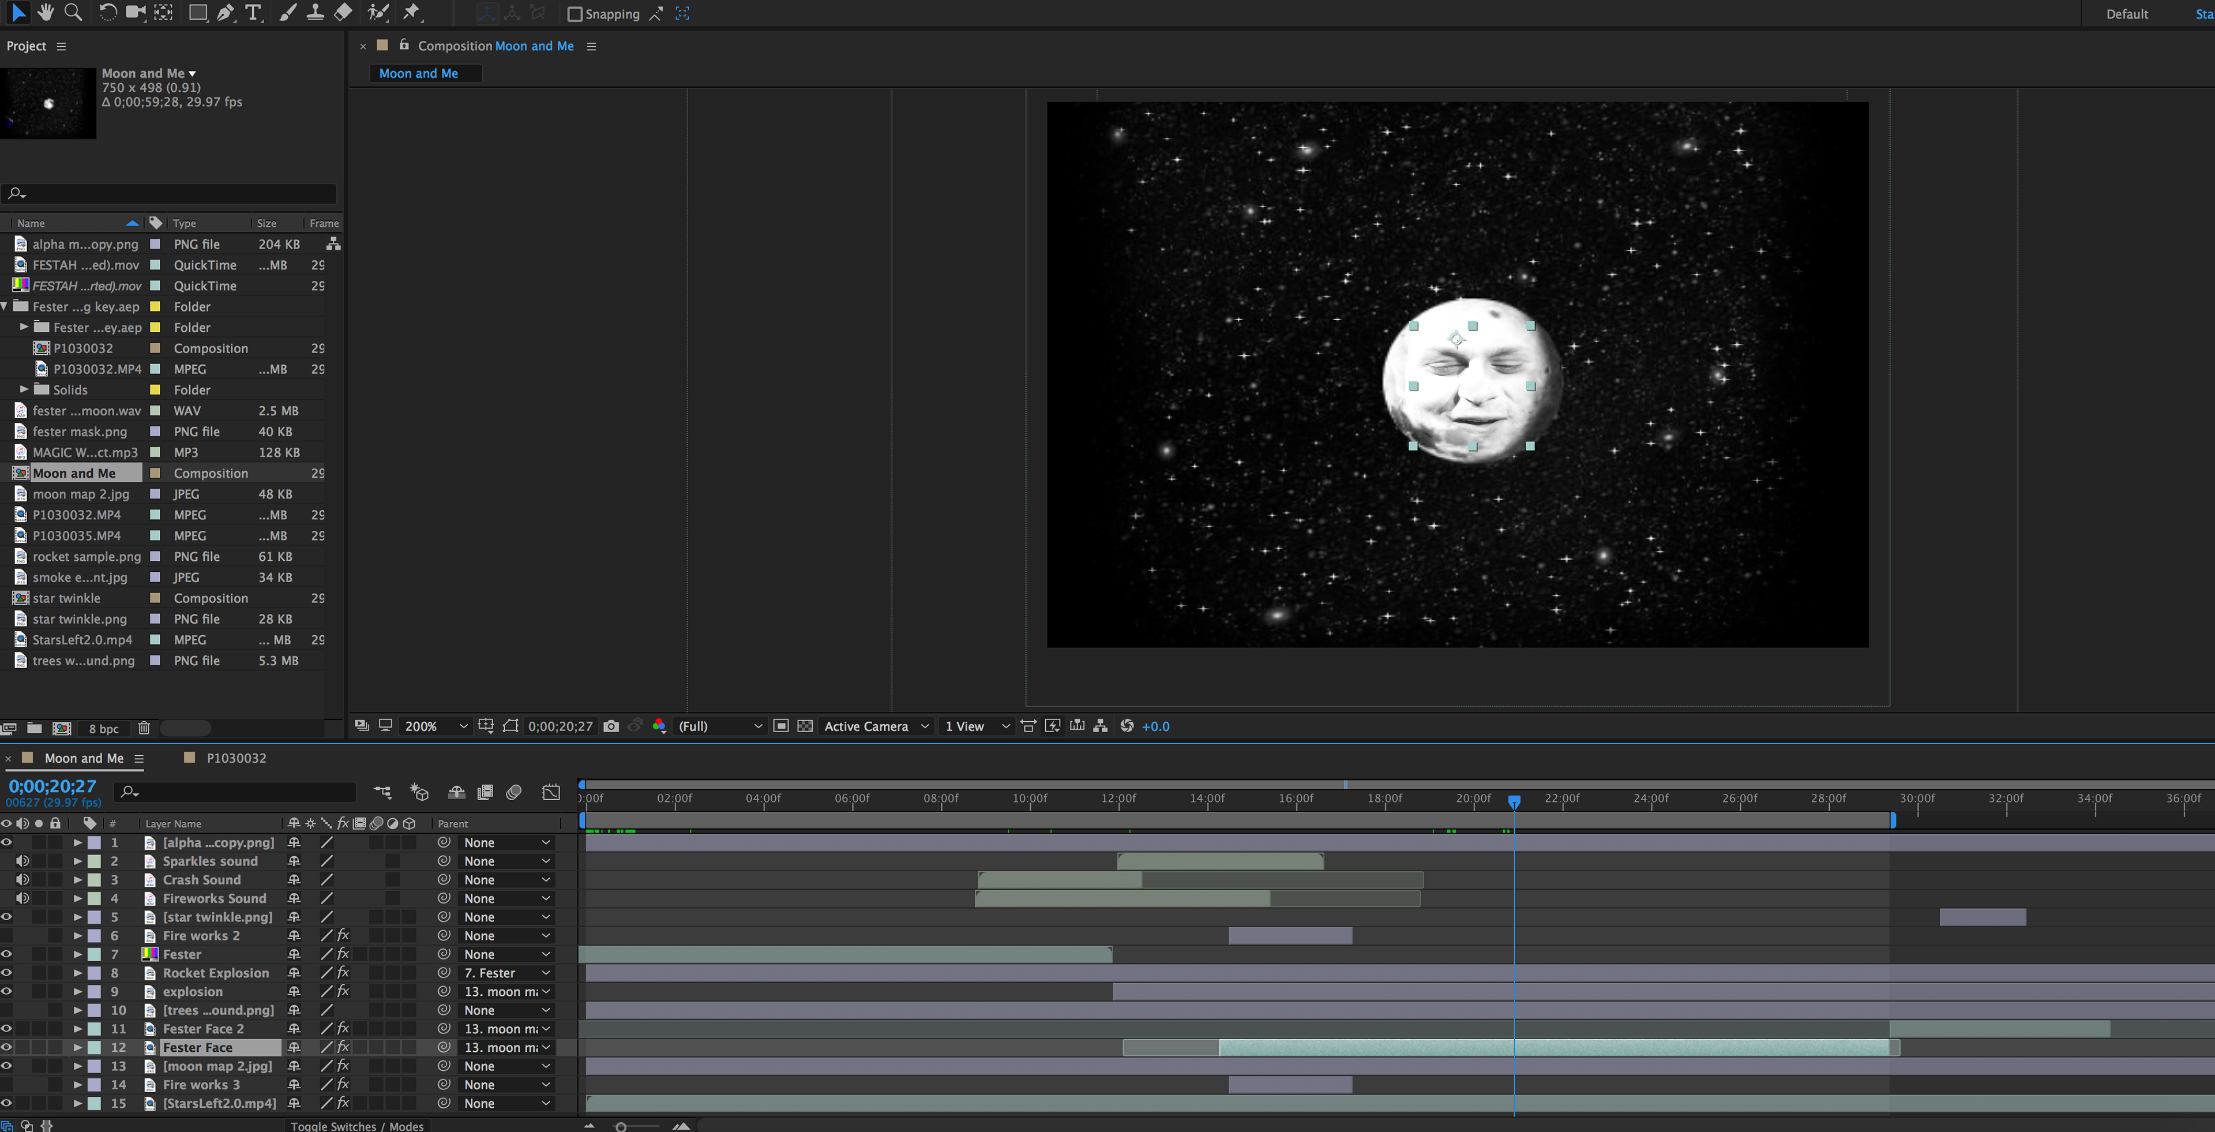Select the Pen tool
The width and height of the screenshot is (2215, 1132).
(224, 12)
